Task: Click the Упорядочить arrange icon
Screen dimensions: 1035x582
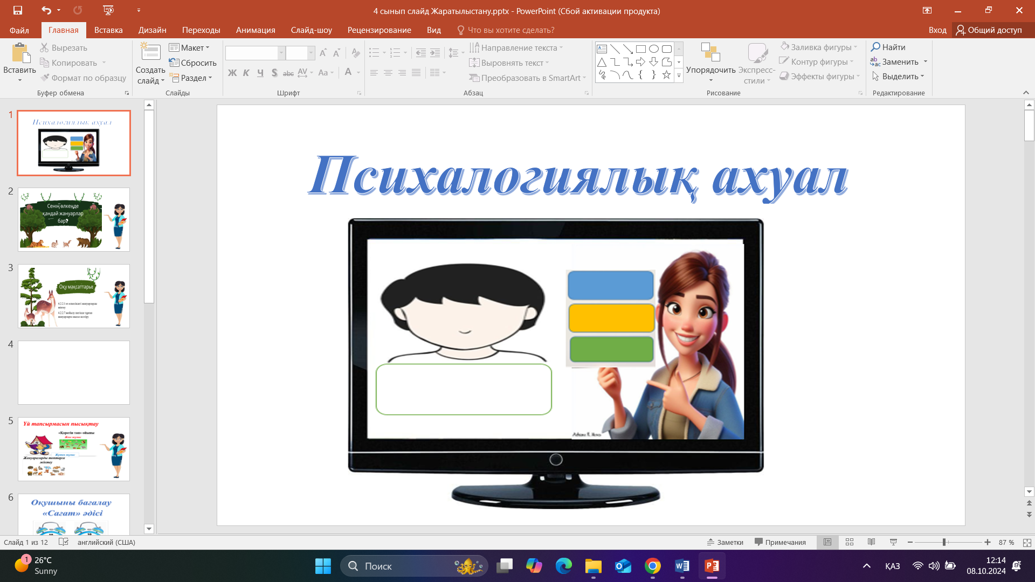Action: pos(710,53)
